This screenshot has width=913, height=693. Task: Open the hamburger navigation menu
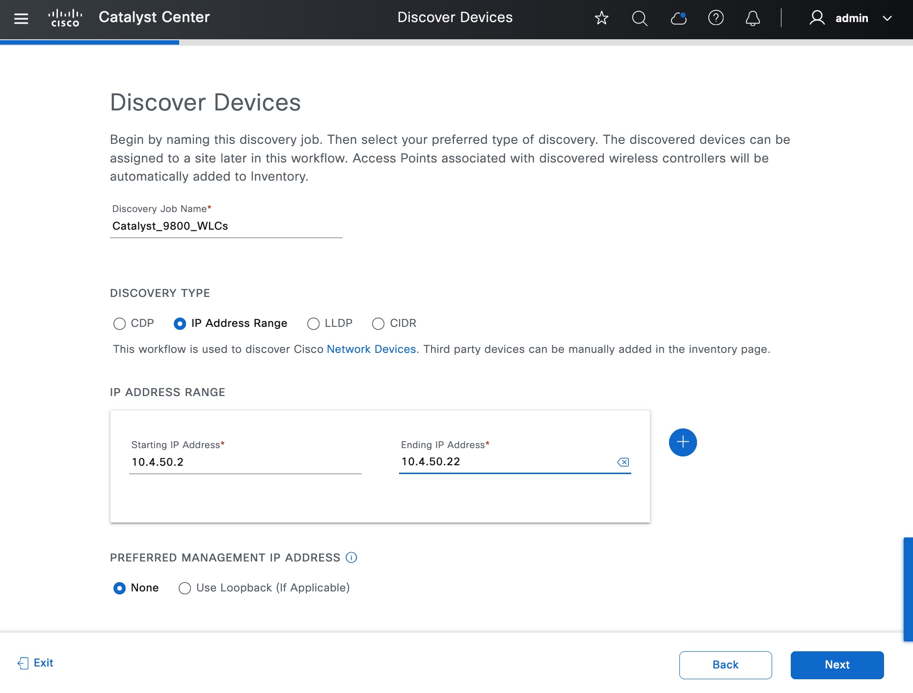coord(21,19)
